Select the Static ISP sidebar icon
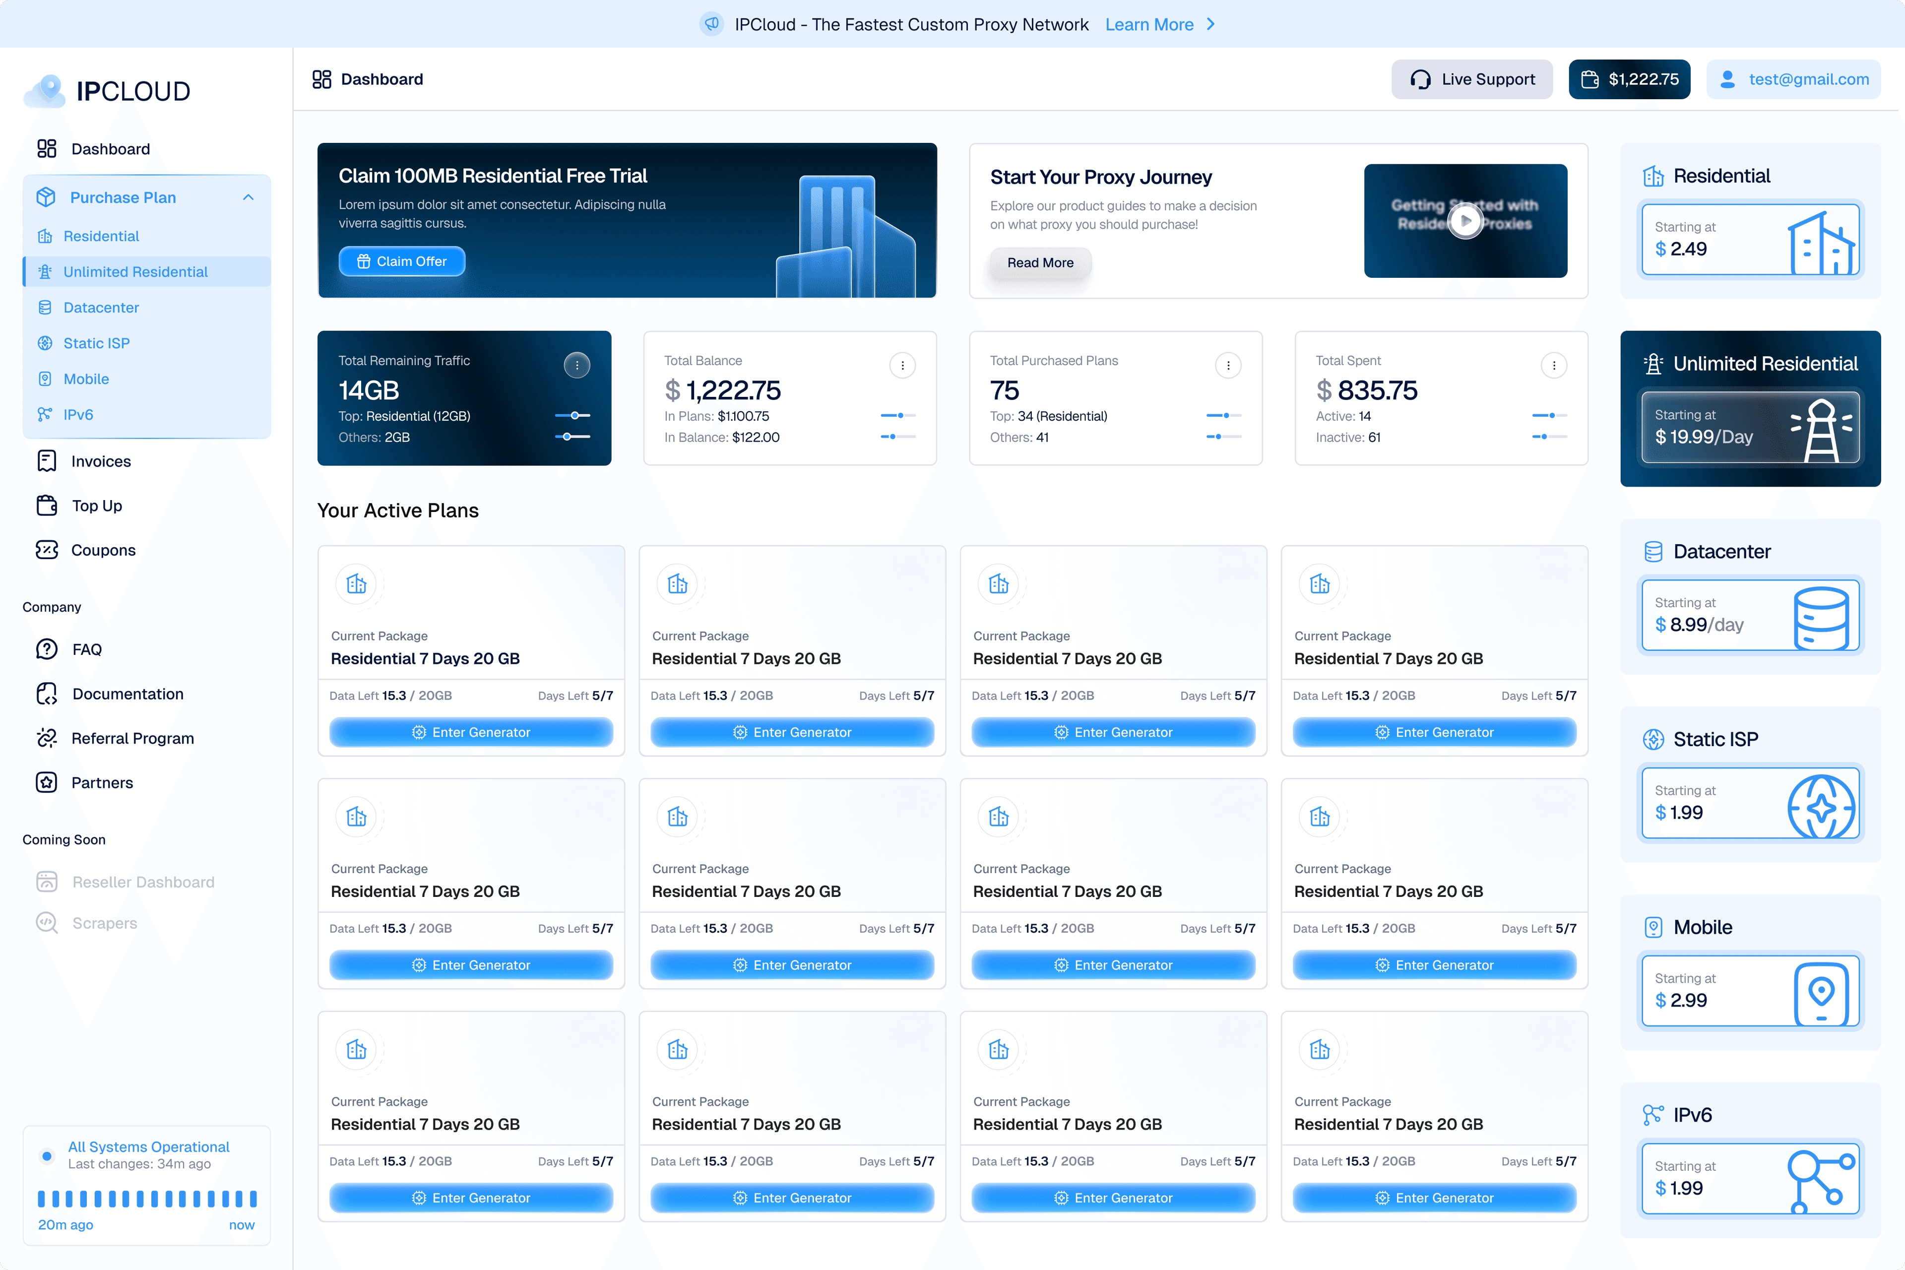 coord(45,343)
